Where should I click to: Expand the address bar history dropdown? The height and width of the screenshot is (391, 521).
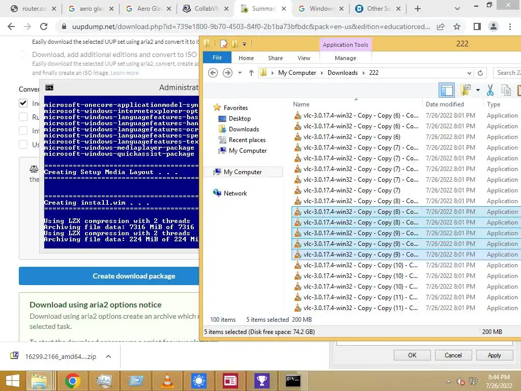[x=469, y=73]
